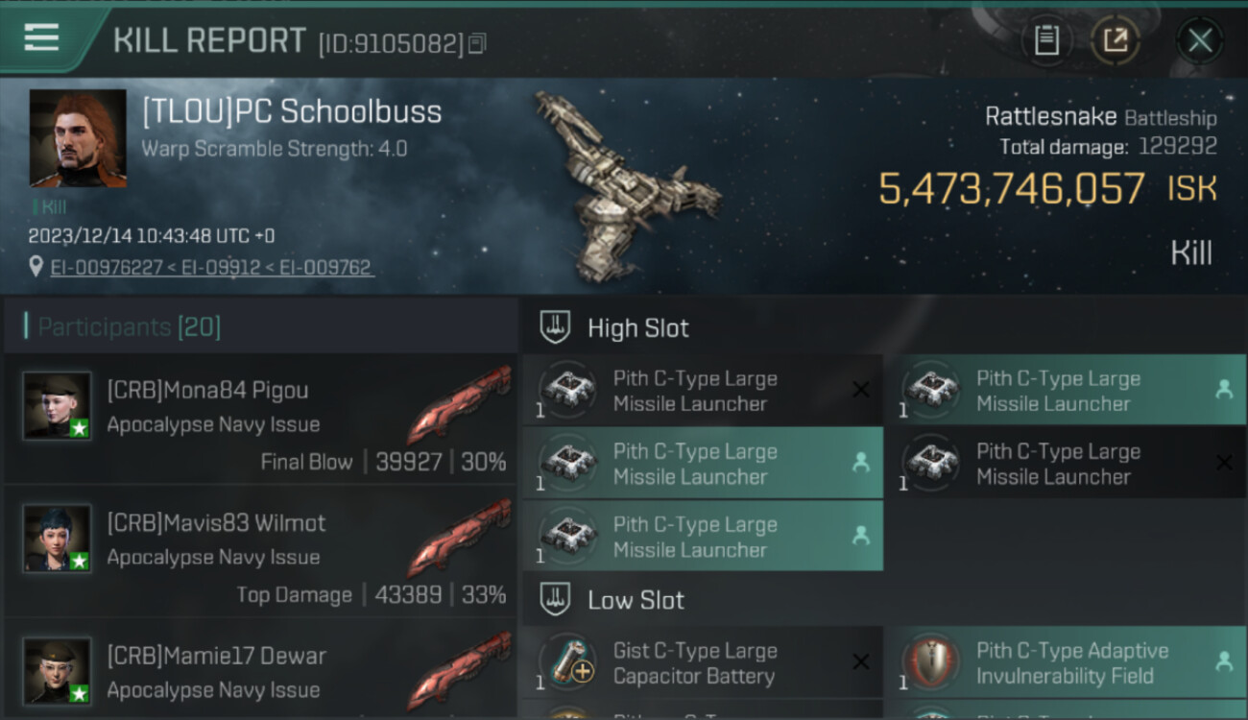Click the location pin icon

click(36, 268)
